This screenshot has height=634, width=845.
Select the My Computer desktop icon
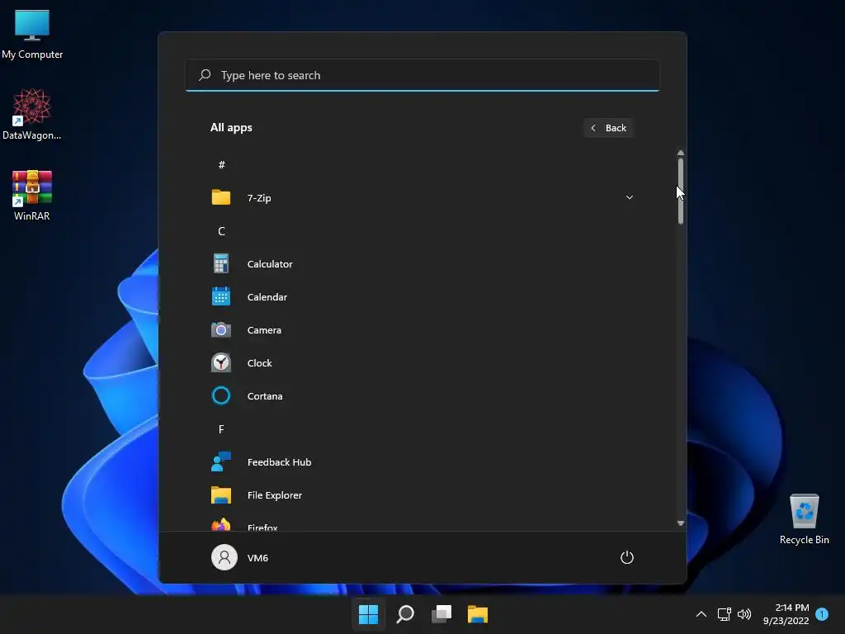click(x=32, y=34)
